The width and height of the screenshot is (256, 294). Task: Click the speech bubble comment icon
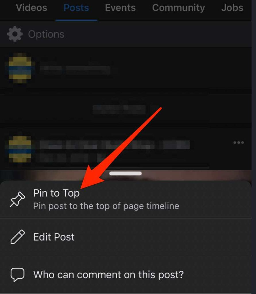[x=18, y=275]
